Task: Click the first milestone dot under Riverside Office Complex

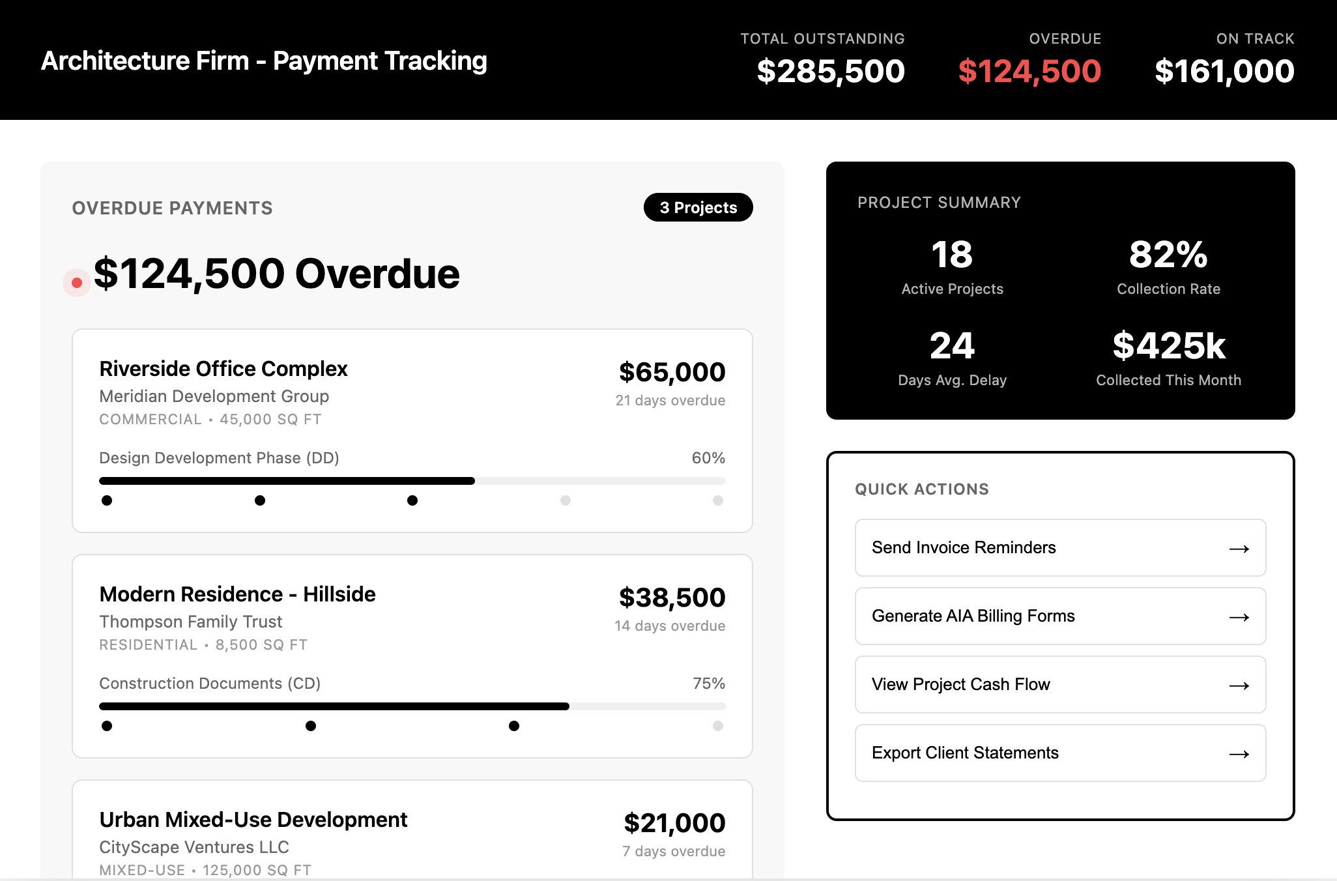Action: pyautogui.click(x=107, y=500)
